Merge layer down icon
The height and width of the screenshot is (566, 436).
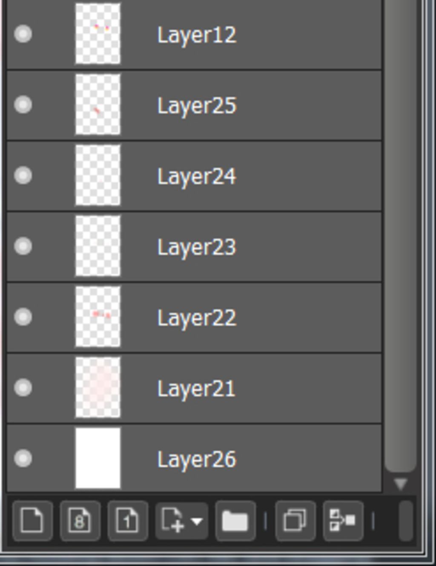click(x=343, y=521)
